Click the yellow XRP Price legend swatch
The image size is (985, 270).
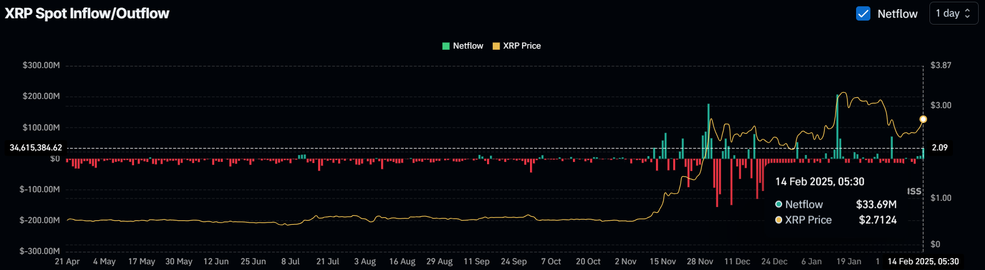pos(496,46)
